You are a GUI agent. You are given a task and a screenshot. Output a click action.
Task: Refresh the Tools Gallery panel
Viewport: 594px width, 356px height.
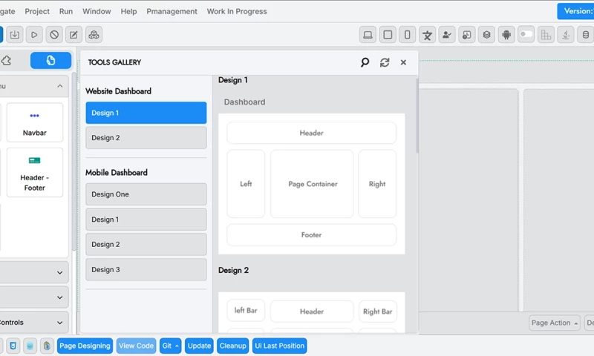pyautogui.click(x=384, y=63)
